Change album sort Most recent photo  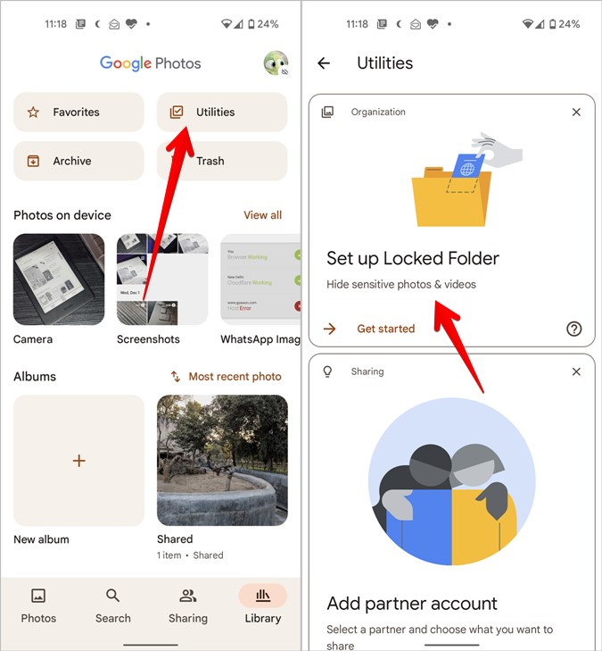point(227,377)
